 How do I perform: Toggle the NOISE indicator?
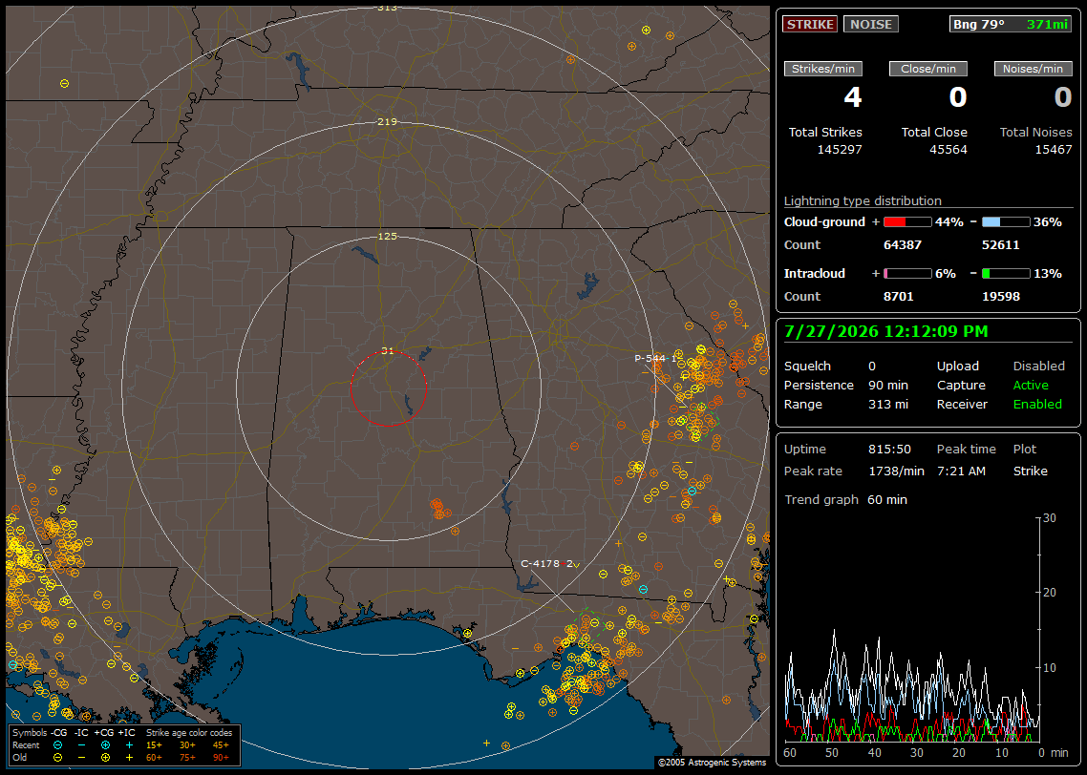tap(871, 24)
